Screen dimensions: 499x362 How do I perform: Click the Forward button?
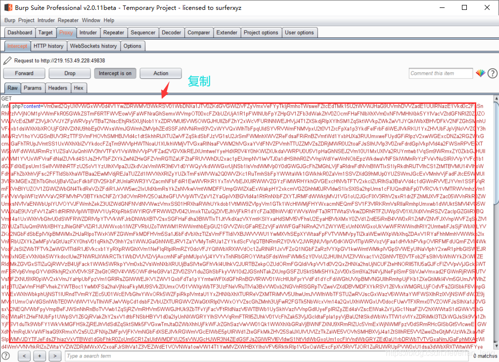24,73
